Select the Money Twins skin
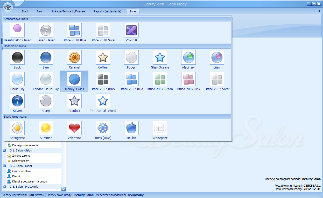Image resolution: width=323 pixels, height=198 pixels. coord(74,81)
